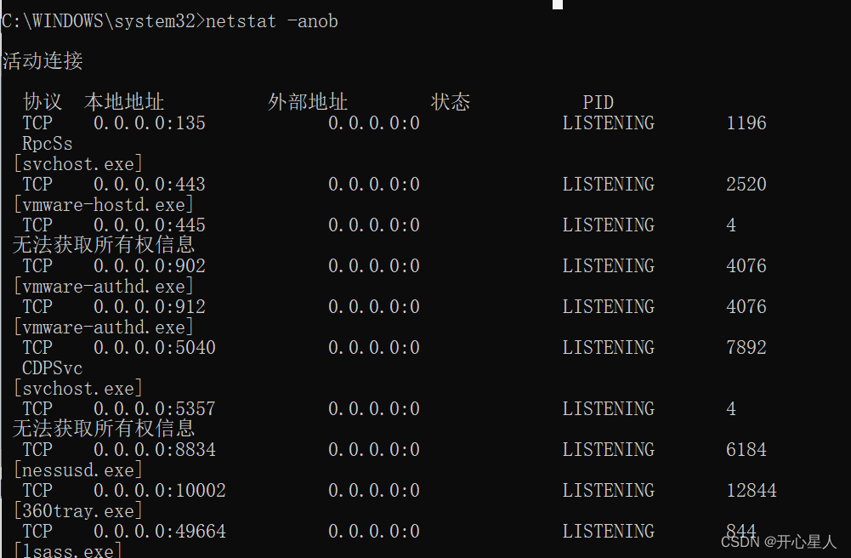Click the 状态 column header
This screenshot has height=558, width=851.
(x=451, y=103)
